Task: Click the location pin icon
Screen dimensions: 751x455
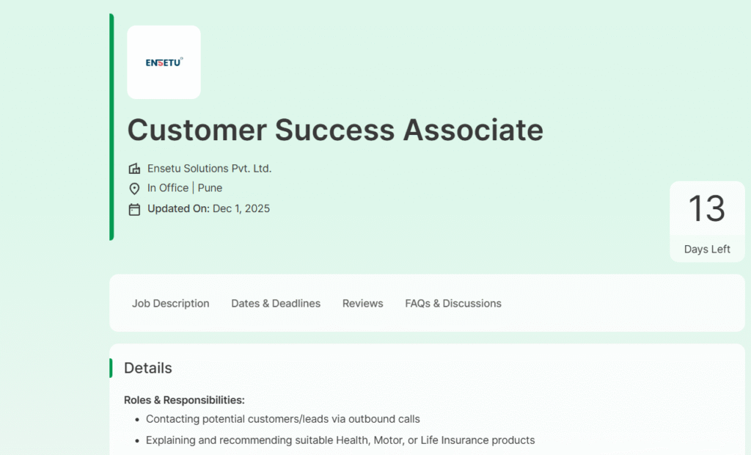Action: pyautogui.click(x=134, y=189)
